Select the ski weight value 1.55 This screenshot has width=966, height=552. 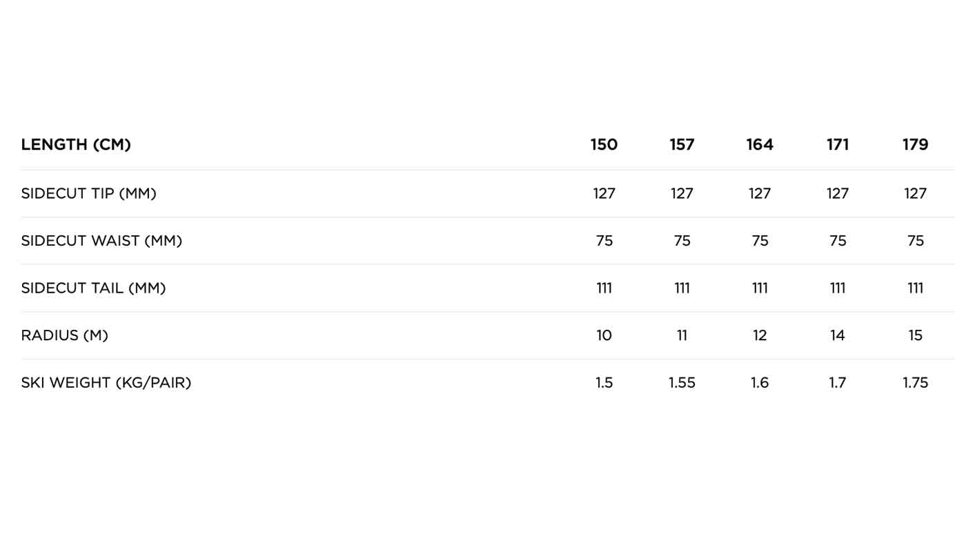[x=682, y=383]
